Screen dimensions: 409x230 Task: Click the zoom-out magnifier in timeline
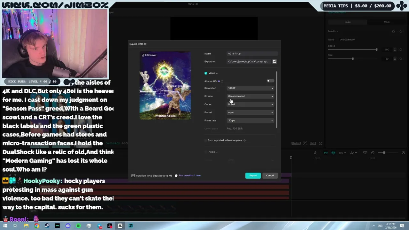click(373, 153)
